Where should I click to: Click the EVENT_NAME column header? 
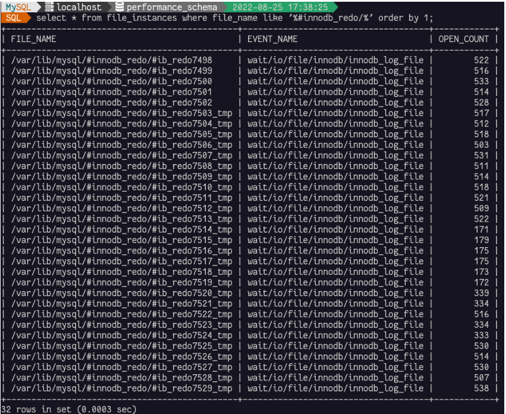pyautogui.click(x=272, y=39)
